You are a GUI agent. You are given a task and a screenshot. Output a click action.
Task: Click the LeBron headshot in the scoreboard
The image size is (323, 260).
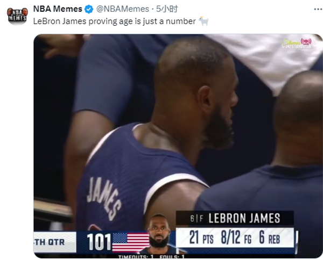[x=159, y=233]
